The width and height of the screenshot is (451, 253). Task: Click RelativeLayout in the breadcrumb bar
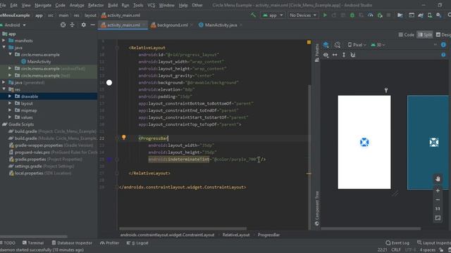tap(236, 235)
